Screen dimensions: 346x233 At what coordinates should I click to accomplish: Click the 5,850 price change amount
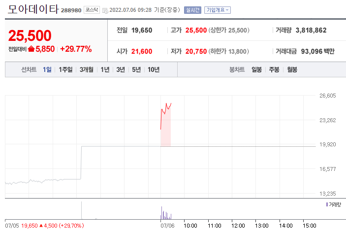tap(45, 49)
